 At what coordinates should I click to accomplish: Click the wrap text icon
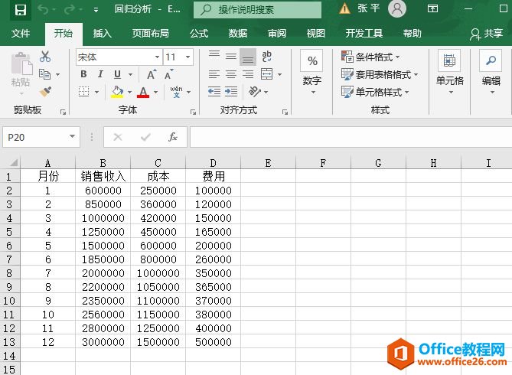pyautogui.click(x=267, y=57)
